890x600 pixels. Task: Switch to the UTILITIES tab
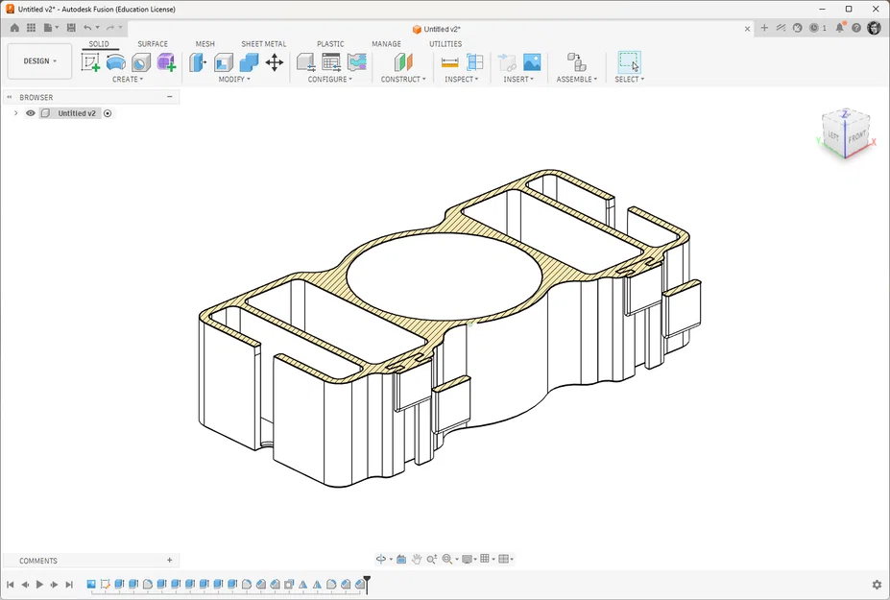[445, 44]
